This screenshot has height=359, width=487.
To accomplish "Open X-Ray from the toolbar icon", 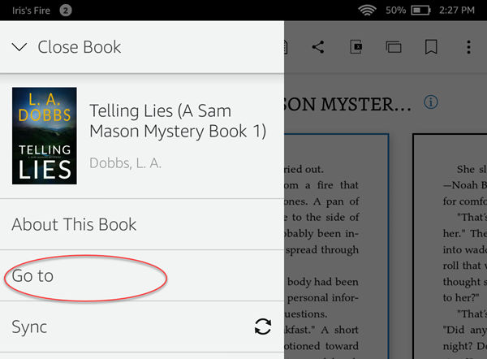I will (356, 47).
